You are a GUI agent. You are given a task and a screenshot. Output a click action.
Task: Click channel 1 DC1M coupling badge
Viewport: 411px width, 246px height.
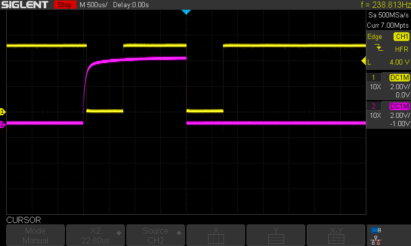[400, 77]
